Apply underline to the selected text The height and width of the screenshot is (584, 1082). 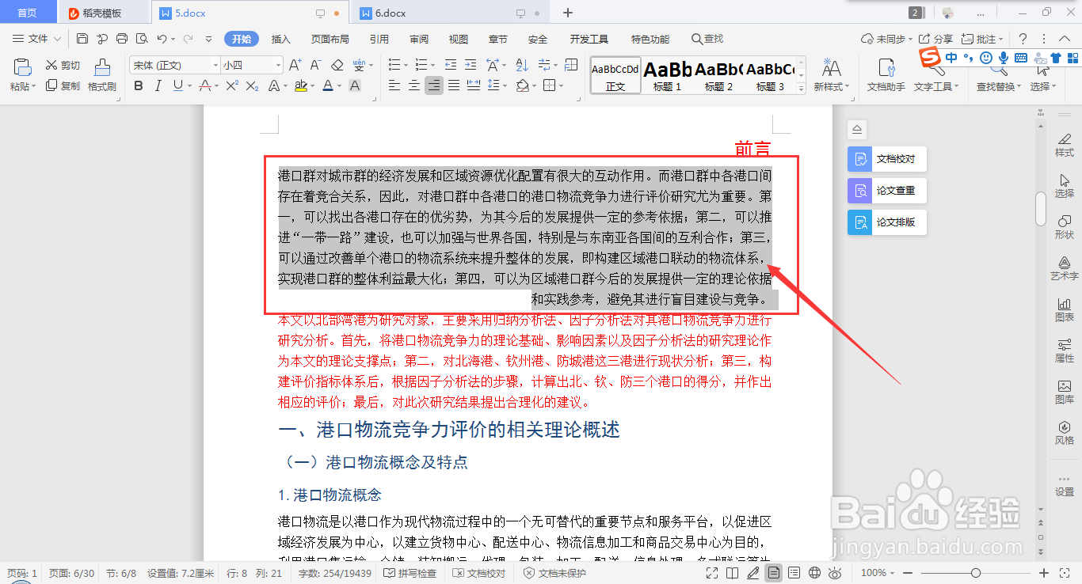click(x=177, y=85)
